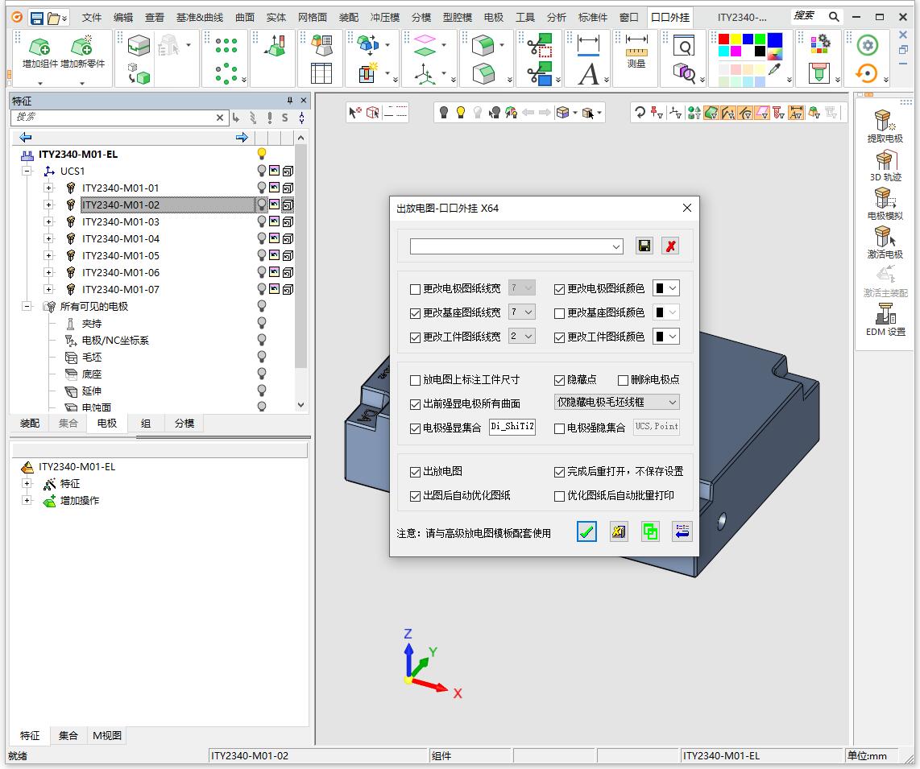The image size is (920, 769).
Task: Click the 激活电极 icon
Action: tap(885, 242)
